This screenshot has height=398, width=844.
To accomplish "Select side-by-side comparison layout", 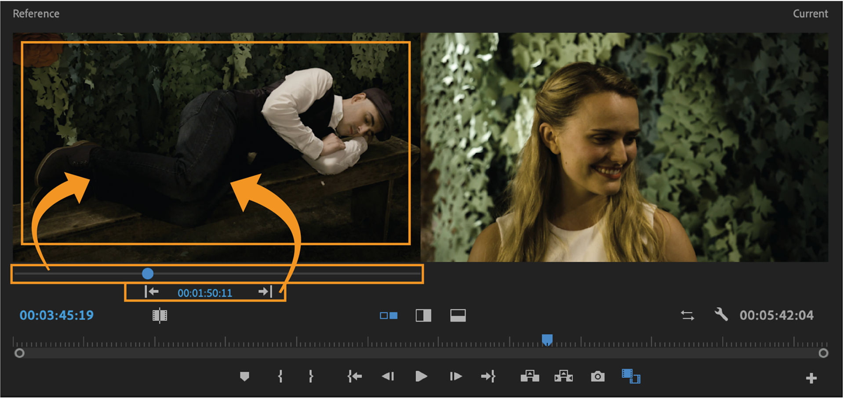I will 389,315.
